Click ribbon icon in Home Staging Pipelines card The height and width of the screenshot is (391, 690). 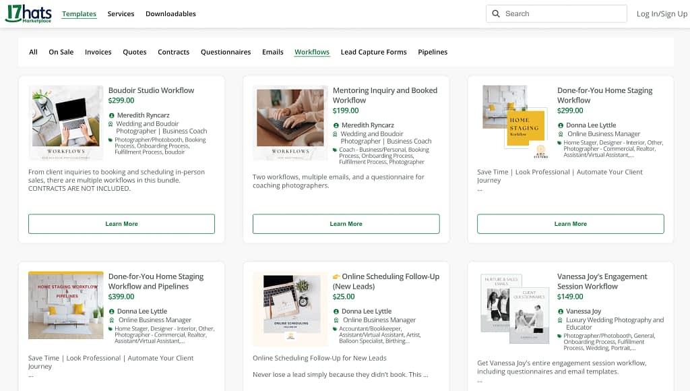(111, 320)
